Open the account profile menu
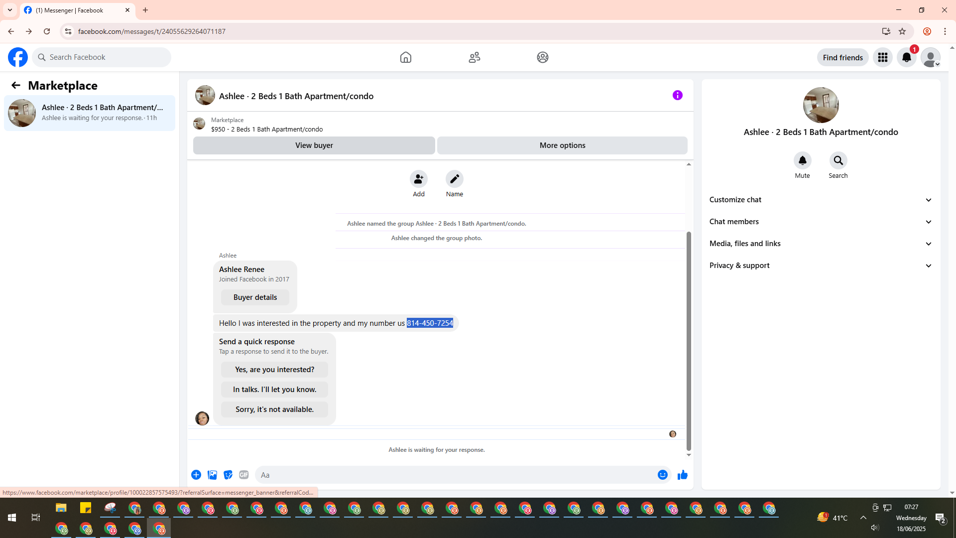This screenshot has height=538, width=956. [x=931, y=57]
